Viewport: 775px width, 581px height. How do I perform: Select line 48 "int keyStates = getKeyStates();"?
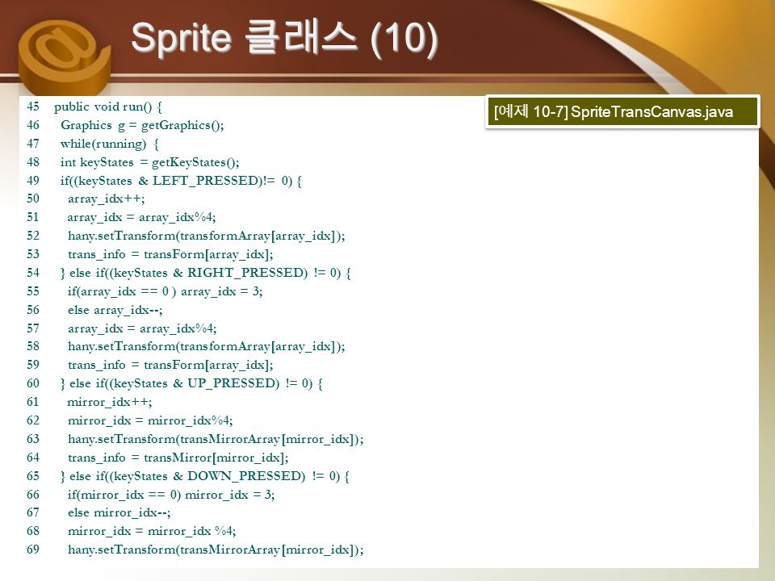(x=150, y=162)
